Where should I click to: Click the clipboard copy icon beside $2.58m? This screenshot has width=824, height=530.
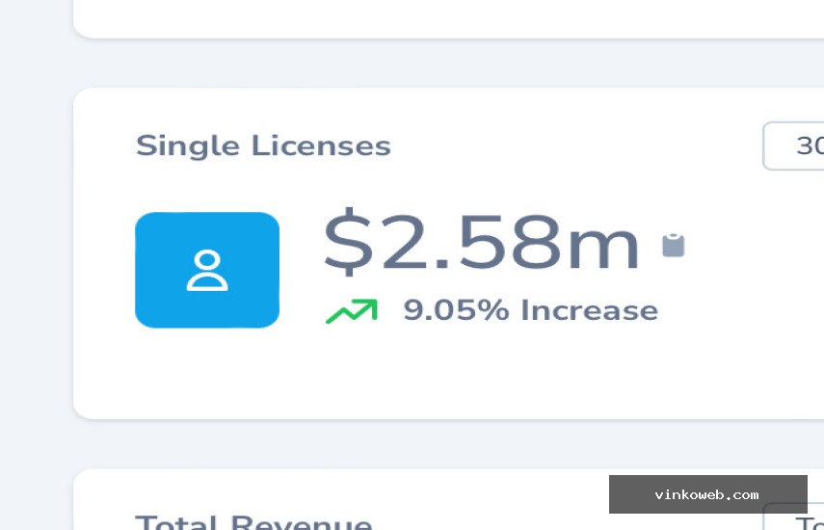[x=674, y=246]
